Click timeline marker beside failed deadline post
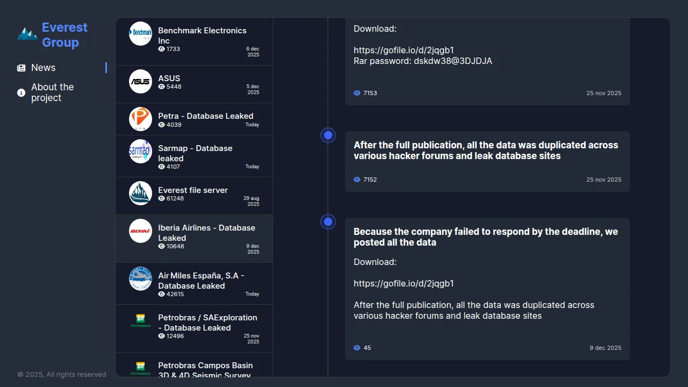The image size is (688, 387). pyautogui.click(x=328, y=221)
